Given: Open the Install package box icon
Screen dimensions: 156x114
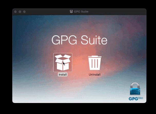Looking at the screenshot, I should [x=63, y=62].
